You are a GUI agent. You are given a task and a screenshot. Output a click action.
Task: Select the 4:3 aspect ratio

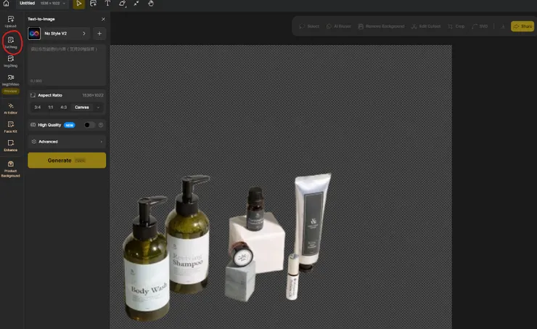point(64,107)
